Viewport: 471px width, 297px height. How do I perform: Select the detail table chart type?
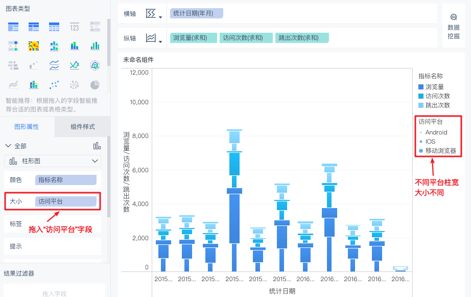tap(54, 27)
